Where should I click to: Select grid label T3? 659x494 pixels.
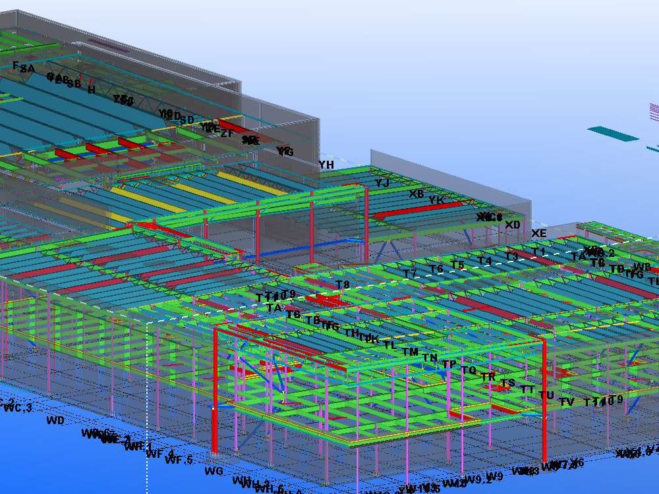pos(511,256)
